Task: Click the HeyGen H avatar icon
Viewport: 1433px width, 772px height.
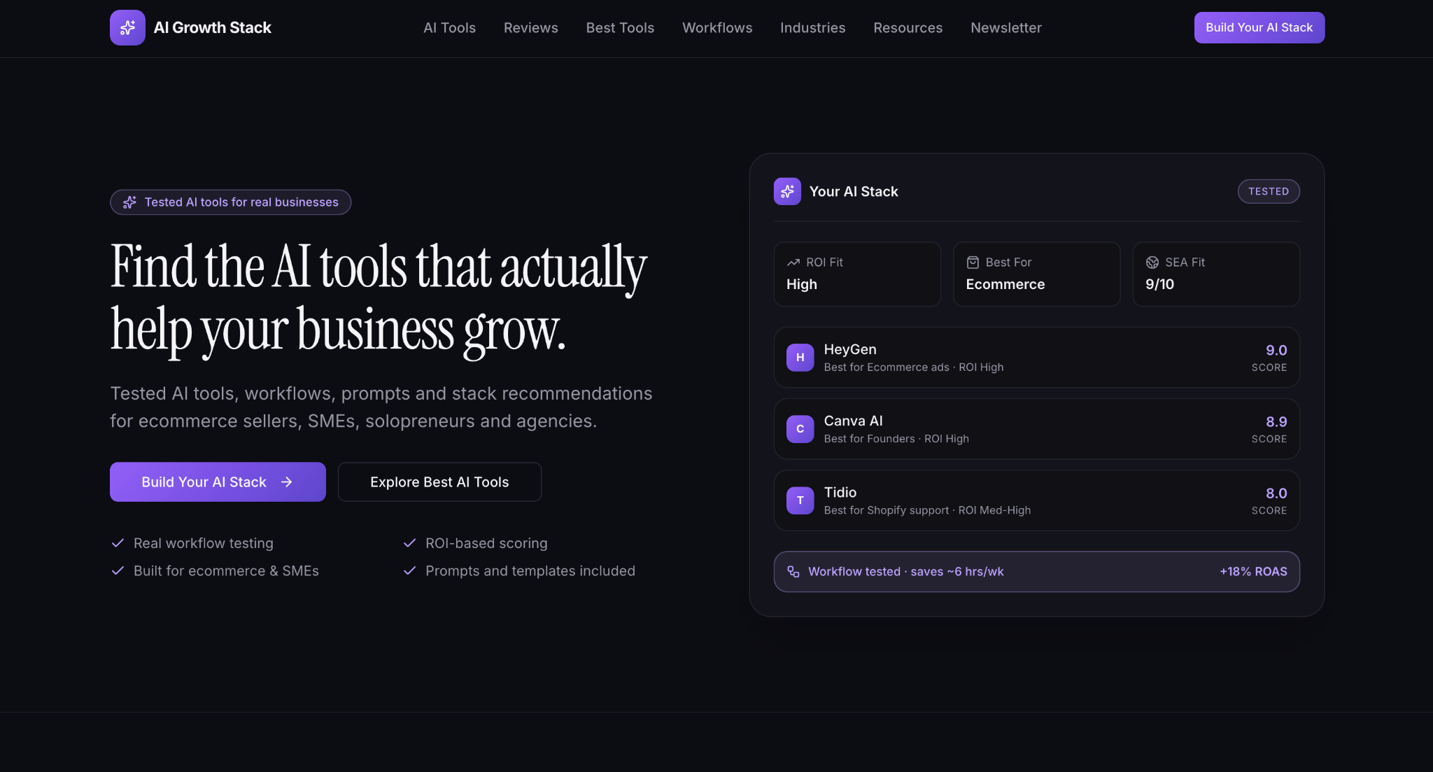Action: 800,358
